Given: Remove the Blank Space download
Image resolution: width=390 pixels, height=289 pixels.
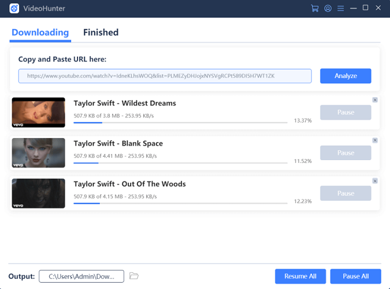Looking at the screenshot, I should coord(375,140).
